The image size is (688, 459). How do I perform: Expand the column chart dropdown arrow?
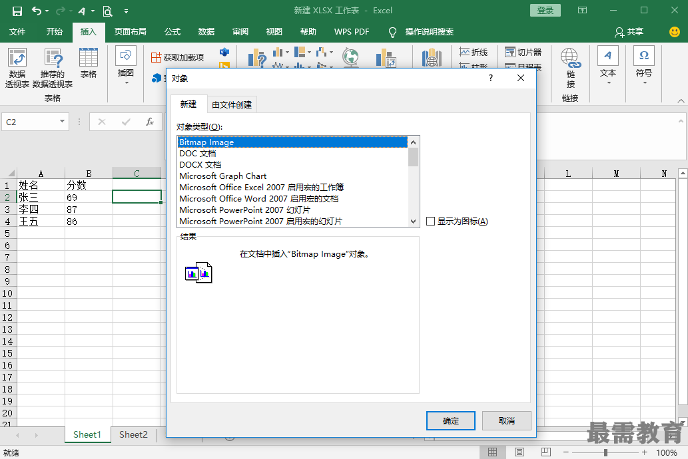[288, 53]
